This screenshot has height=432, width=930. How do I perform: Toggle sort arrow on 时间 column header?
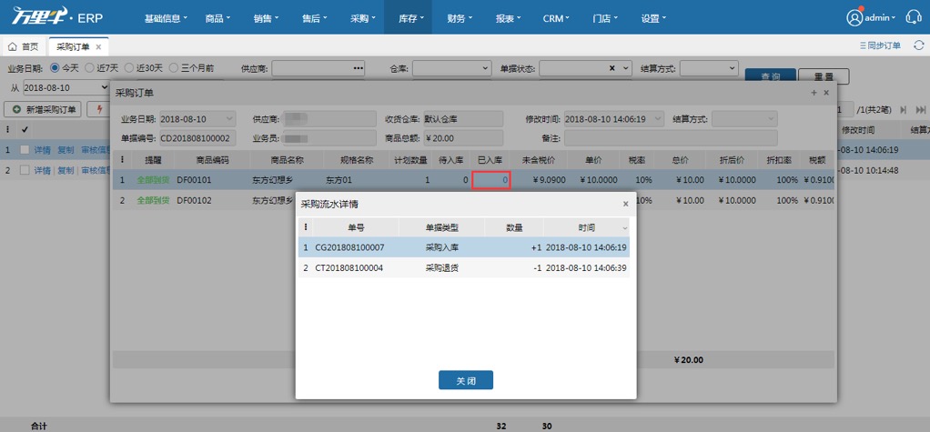point(624,228)
